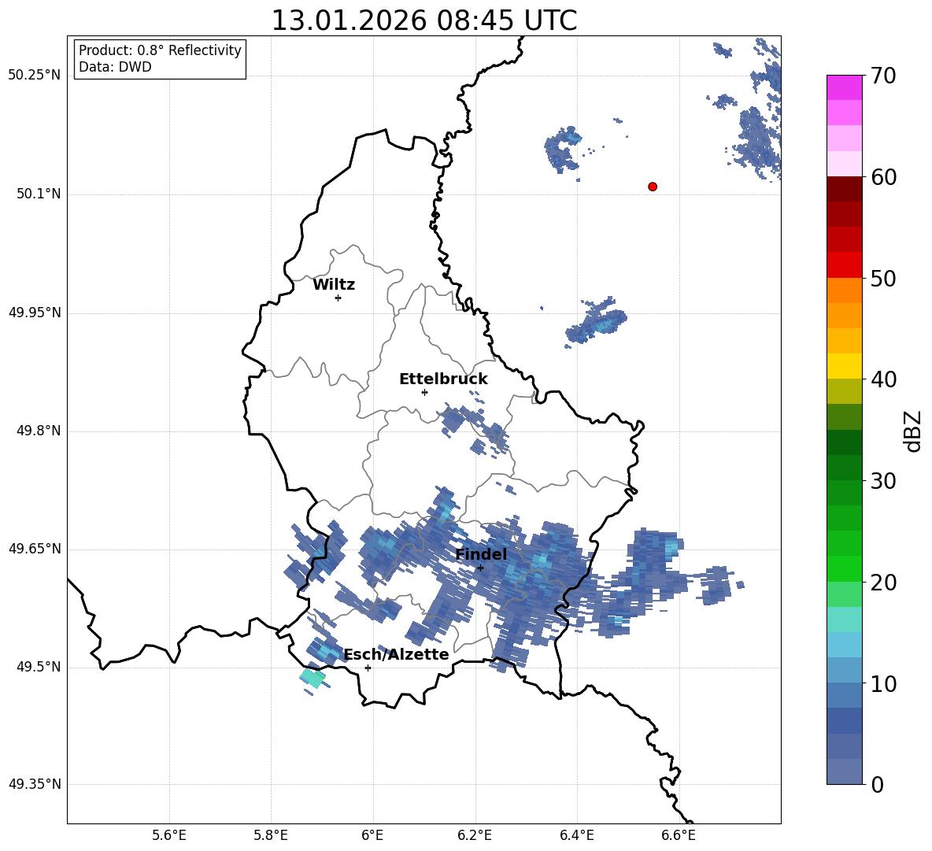Click the colorbar tick label 0

877,784
